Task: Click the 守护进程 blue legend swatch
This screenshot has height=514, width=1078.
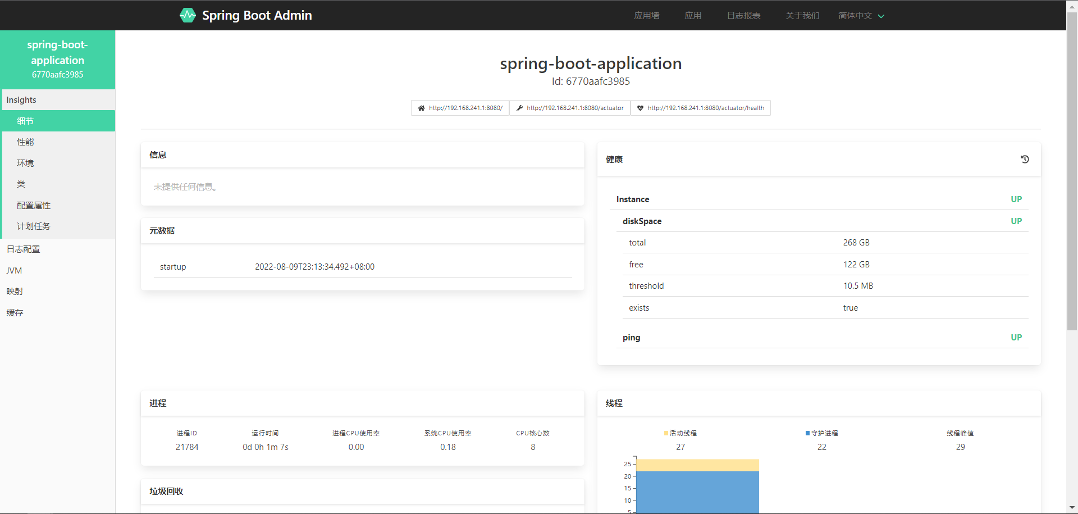Action: 807,433
